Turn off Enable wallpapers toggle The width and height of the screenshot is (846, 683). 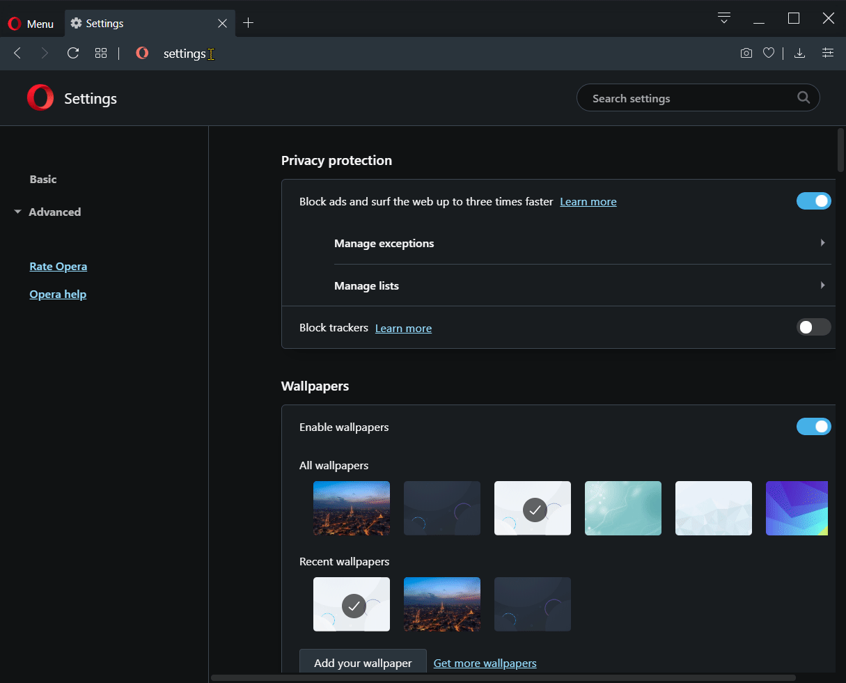(x=814, y=427)
